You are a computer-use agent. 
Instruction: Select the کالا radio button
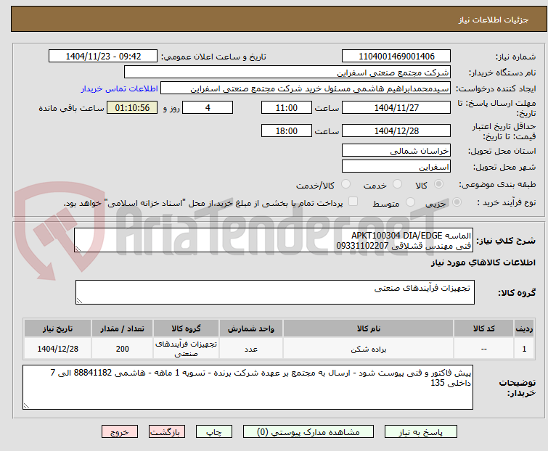click(438, 184)
